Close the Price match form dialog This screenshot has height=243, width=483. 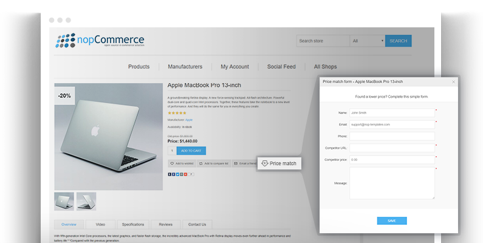(453, 81)
